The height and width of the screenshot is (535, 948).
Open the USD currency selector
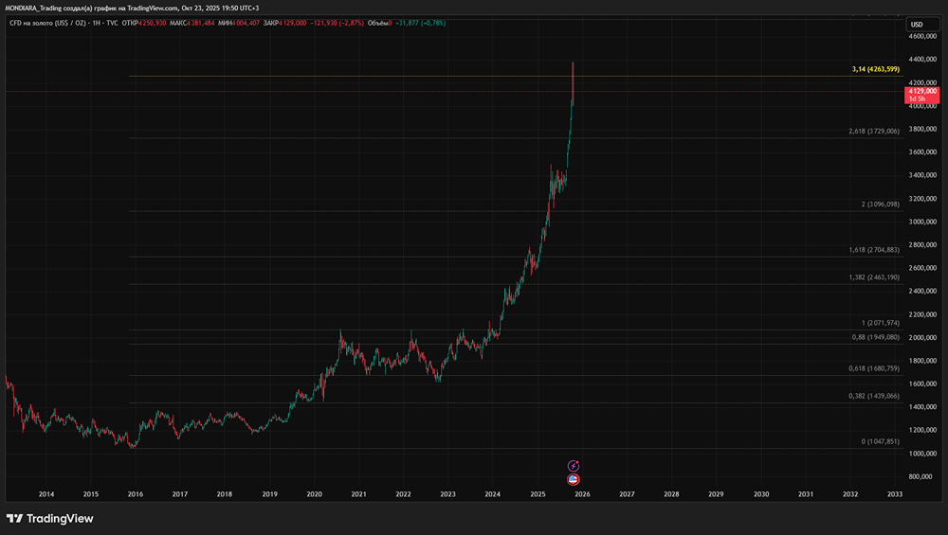click(922, 25)
